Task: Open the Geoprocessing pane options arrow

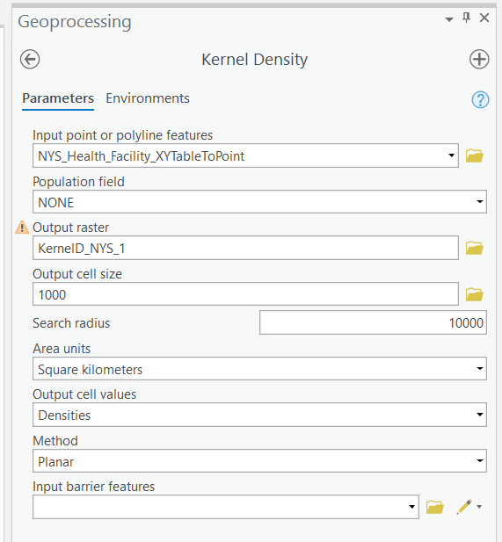Action: point(449,19)
